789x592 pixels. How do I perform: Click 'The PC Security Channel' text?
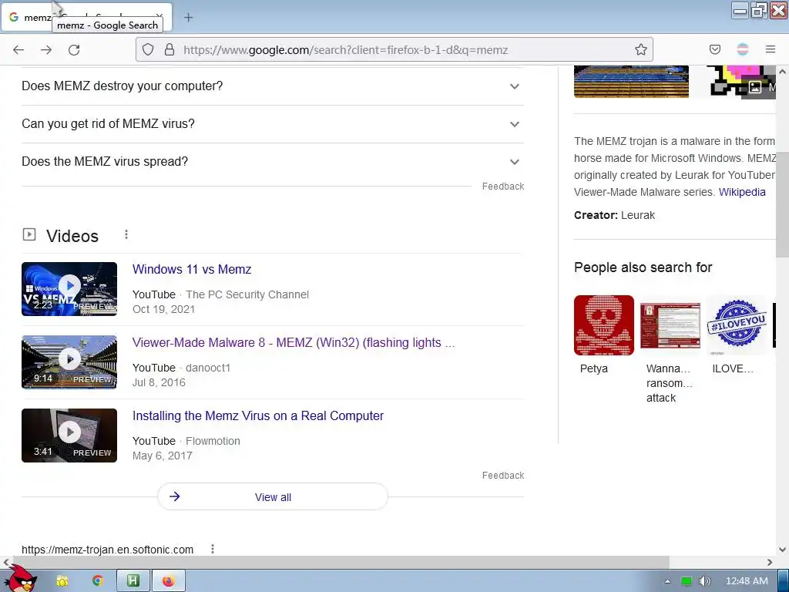(x=247, y=294)
